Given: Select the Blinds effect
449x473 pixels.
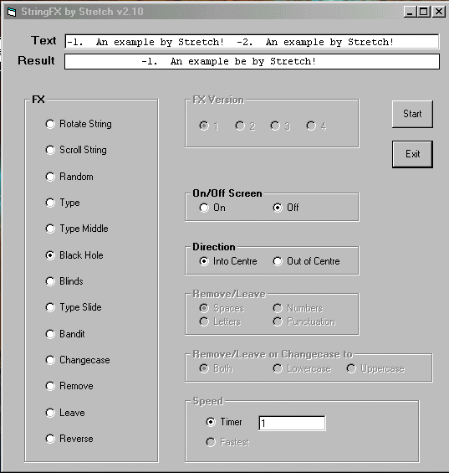Looking at the screenshot, I should pos(64,281).
